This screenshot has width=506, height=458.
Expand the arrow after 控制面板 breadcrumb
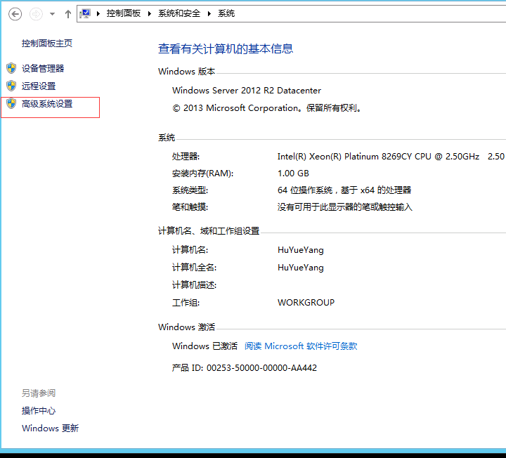tap(150, 13)
